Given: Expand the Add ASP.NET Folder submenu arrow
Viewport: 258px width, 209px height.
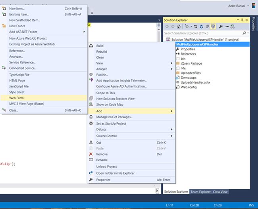Looking at the screenshot, I should coord(84,32).
